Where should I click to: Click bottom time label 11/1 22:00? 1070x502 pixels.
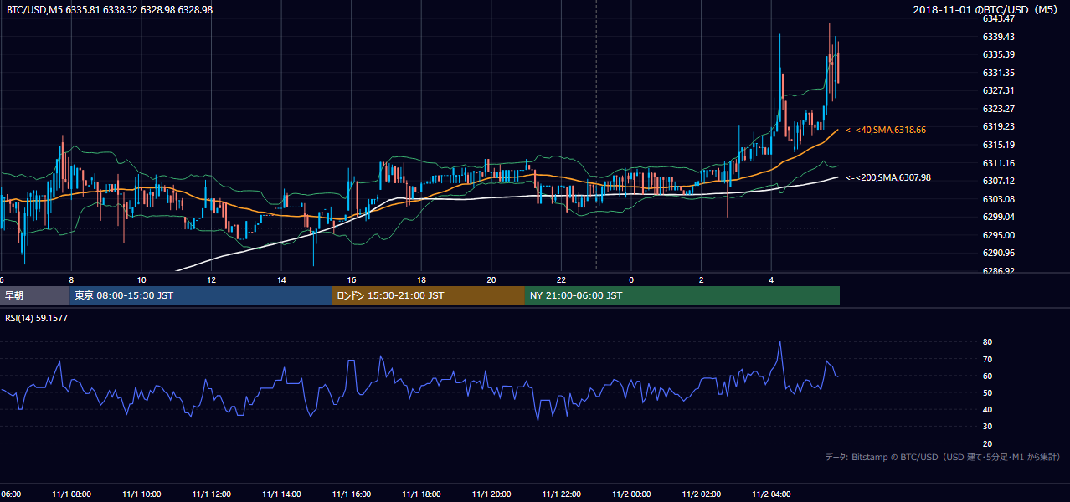tap(561, 494)
